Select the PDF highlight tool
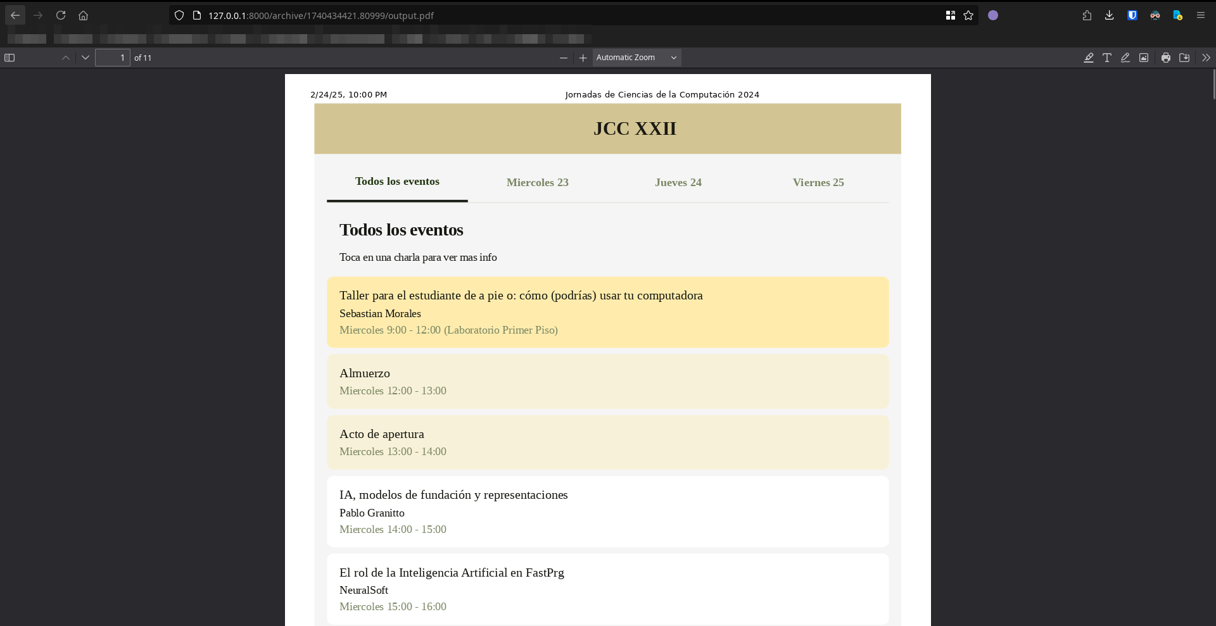This screenshot has width=1216, height=626. coord(1089,58)
